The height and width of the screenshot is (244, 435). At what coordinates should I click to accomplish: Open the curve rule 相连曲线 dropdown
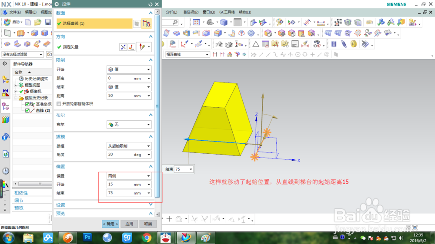click(187, 54)
